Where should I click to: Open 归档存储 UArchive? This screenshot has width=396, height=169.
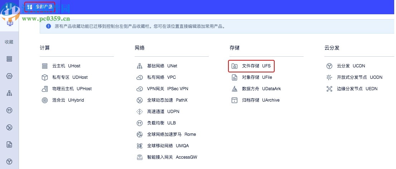coord(261,100)
